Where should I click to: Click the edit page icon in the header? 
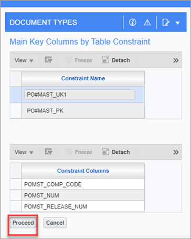166,23
